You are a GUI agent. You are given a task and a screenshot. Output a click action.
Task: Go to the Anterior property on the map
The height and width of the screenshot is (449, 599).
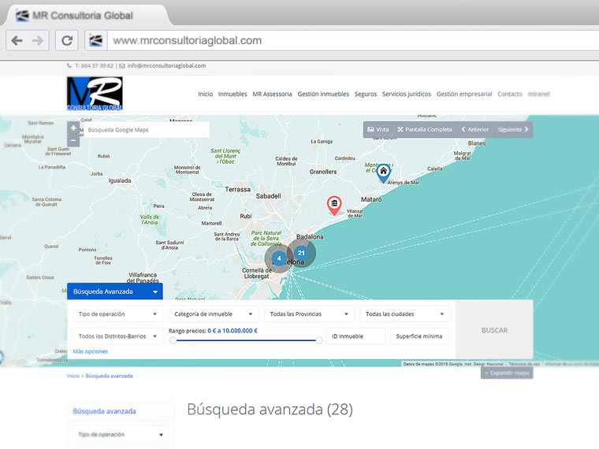pos(474,129)
